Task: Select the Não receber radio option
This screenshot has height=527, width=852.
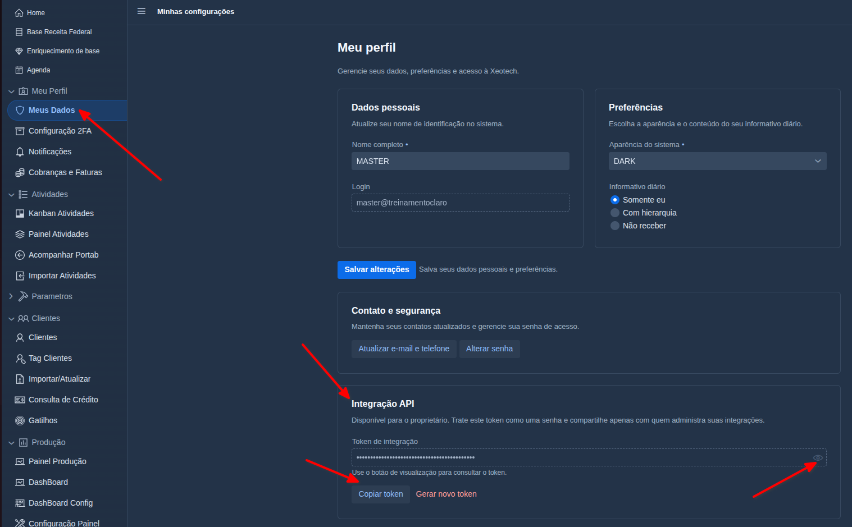Action: [615, 226]
